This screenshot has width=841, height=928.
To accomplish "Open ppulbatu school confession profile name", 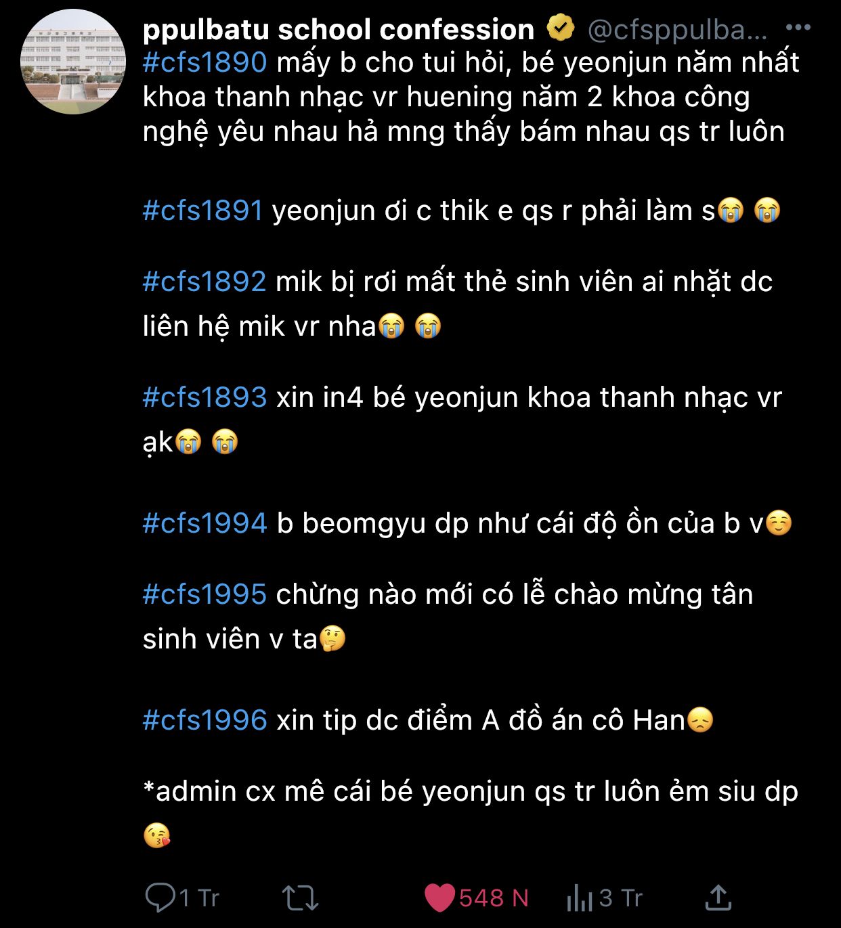I will [x=339, y=29].
